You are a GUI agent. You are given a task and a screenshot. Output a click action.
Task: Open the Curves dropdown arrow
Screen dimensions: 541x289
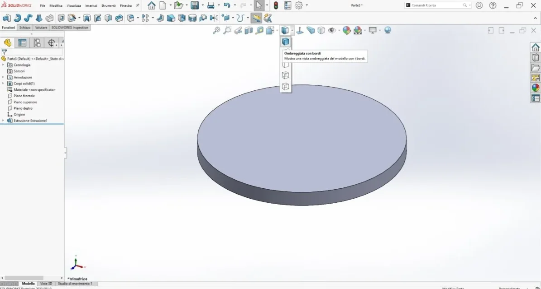click(248, 18)
